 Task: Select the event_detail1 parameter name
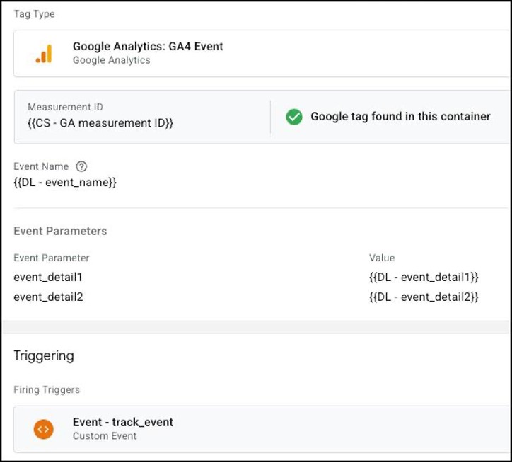(48, 277)
